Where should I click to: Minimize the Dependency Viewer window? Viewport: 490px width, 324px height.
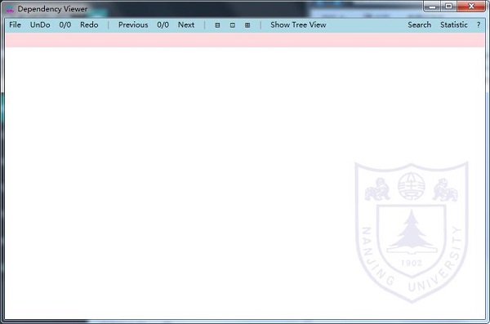(x=433, y=7)
